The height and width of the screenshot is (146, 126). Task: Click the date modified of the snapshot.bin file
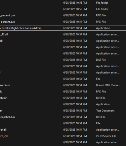click(x=75, y=117)
